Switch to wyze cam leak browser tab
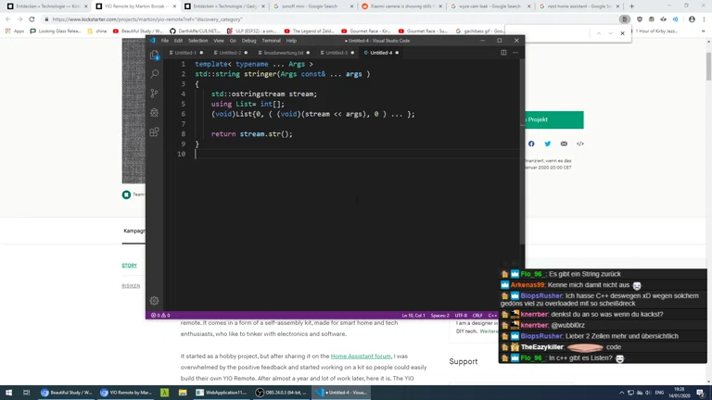The width and height of the screenshot is (712, 400). click(x=489, y=6)
